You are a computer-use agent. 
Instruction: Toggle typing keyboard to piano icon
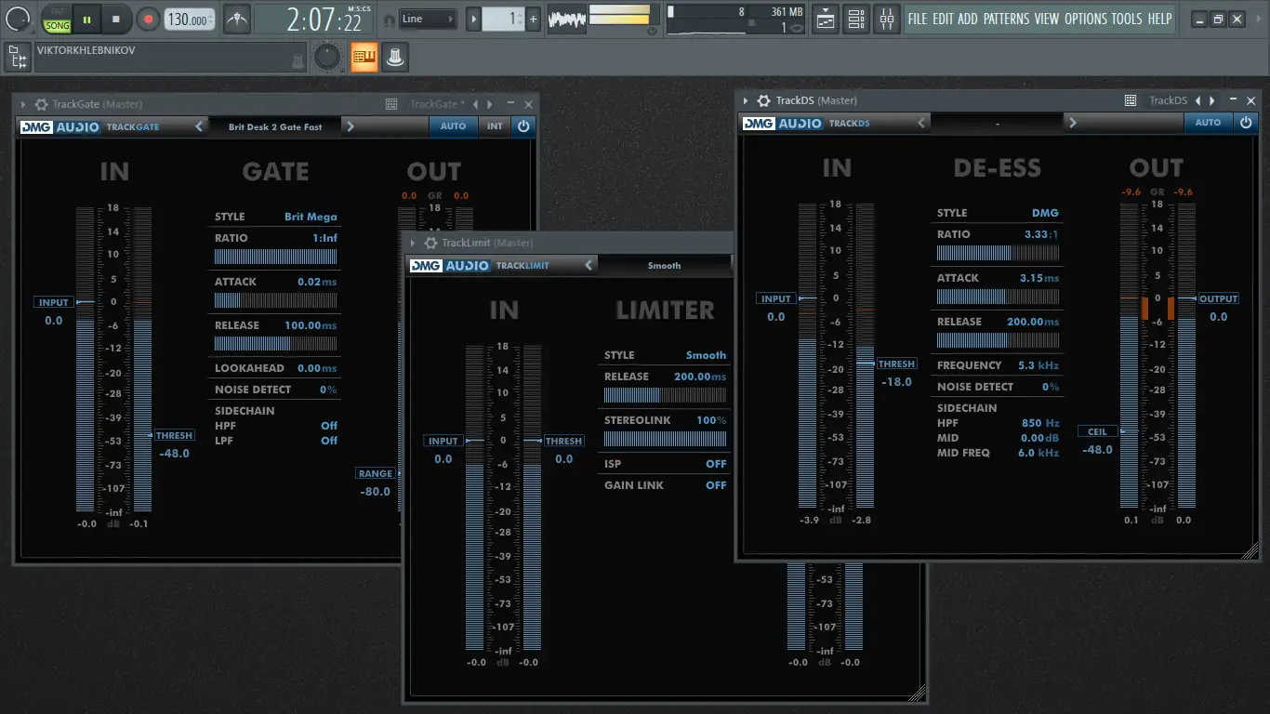point(364,58)
